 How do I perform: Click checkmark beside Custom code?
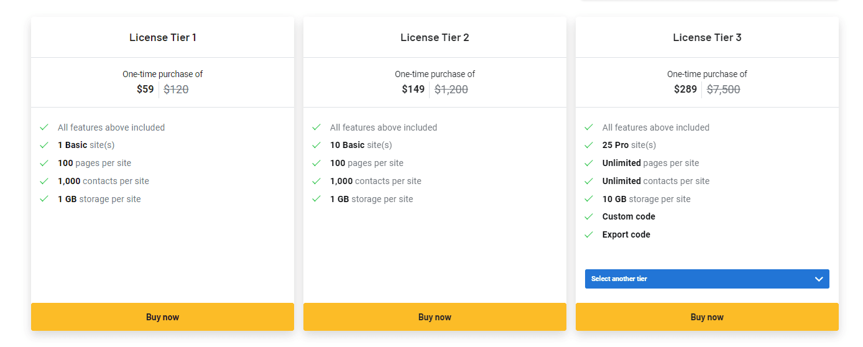click(x=589, y=217)
